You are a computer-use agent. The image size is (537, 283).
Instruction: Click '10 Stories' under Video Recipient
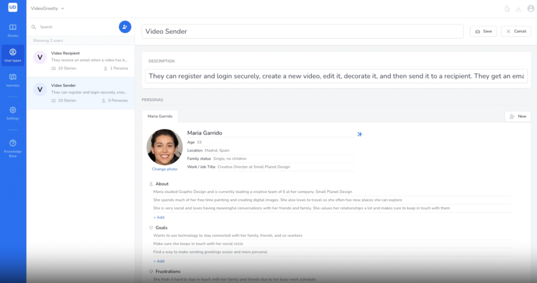point(63,69)
